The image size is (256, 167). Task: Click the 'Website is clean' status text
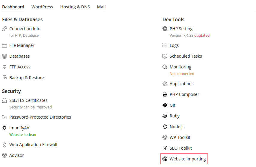point(23,135)
